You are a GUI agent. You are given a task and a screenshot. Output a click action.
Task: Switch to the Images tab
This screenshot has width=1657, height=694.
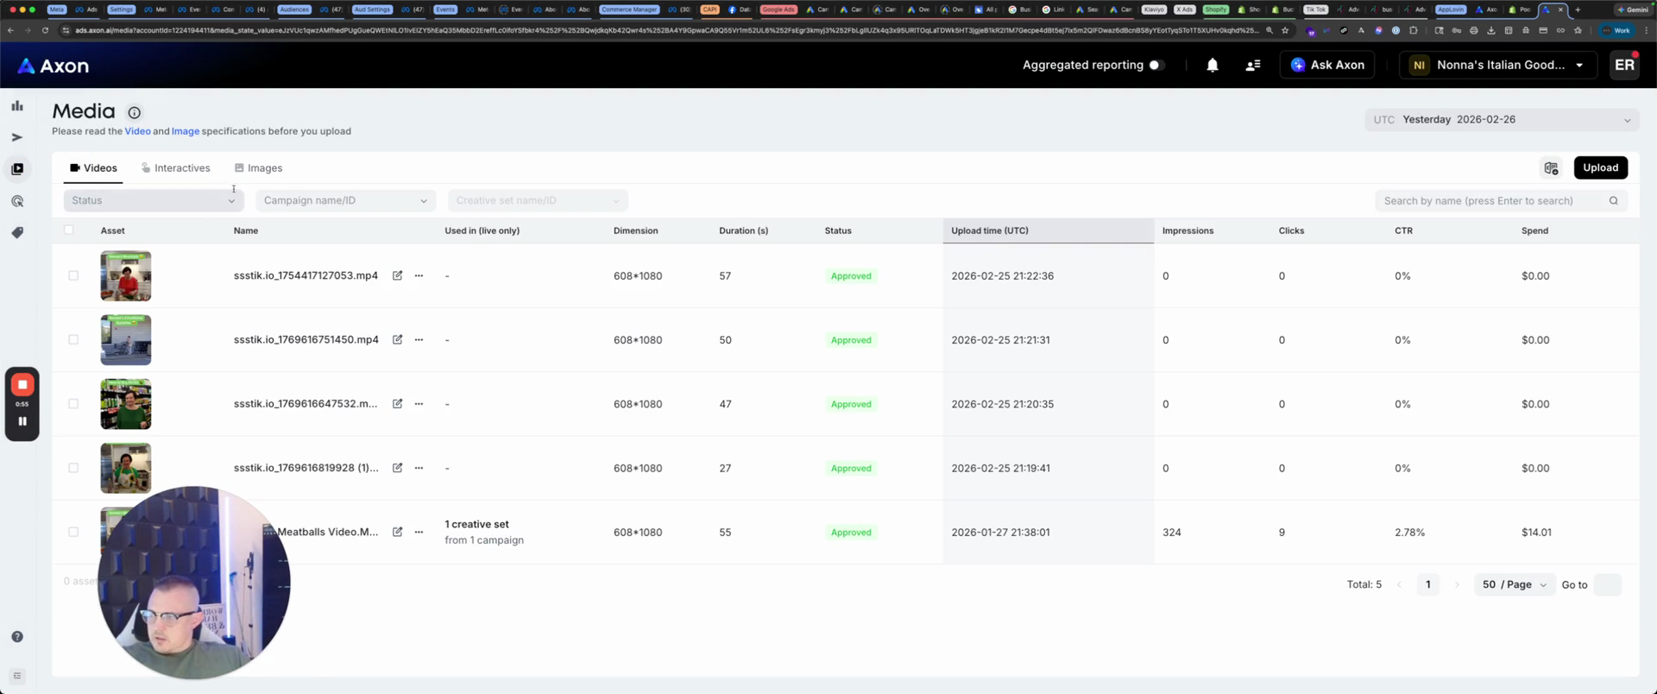pos(259,167)
